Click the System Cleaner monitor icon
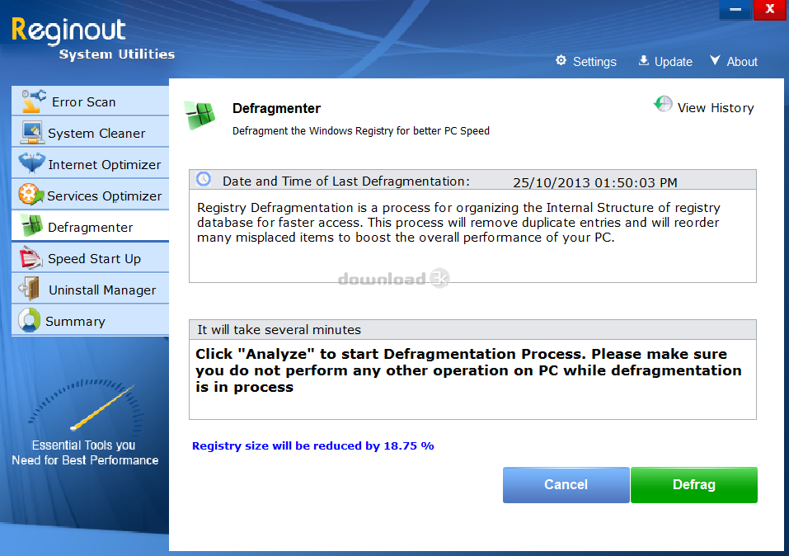Viewport: 789px width, 556px height. pyautogui.click(x=31, y=133)
